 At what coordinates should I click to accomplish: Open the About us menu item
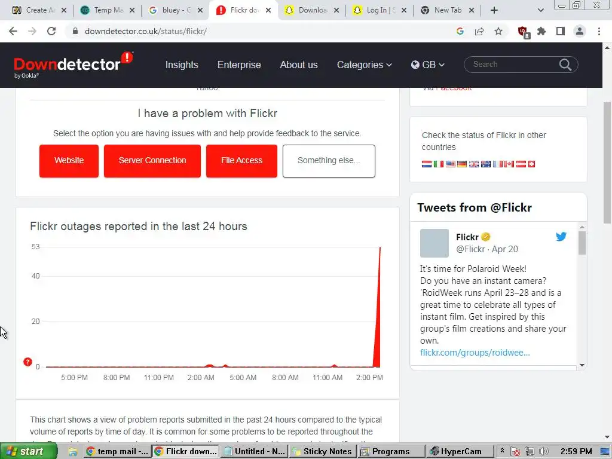(x=299, y=65)
